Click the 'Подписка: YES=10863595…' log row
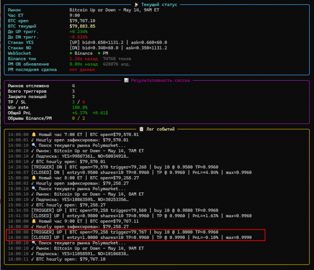The width and height of the screenshot is (314, 270). pyautogui.click(x=68, y=199)
